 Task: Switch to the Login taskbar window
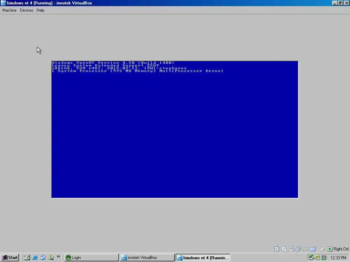[92, 258]
